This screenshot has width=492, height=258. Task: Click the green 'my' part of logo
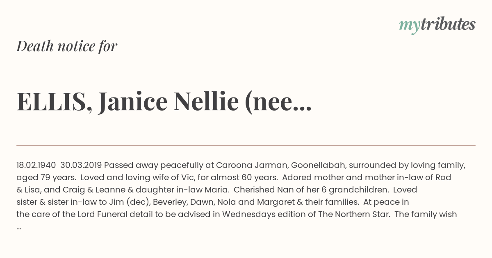(x=409, y=26)
